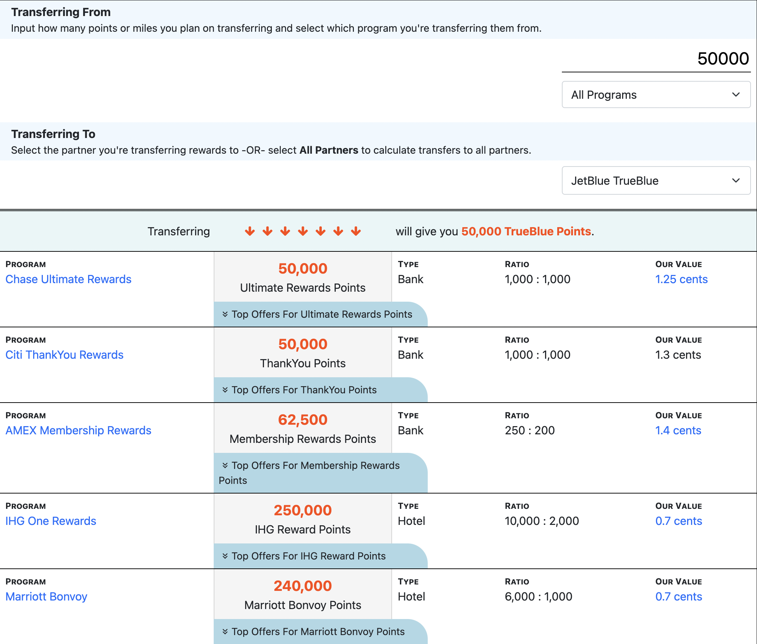Click the 0.7 cents value for IHG
Image resolution: width=757 pixels, height=644 pixels.
(679, 521)
